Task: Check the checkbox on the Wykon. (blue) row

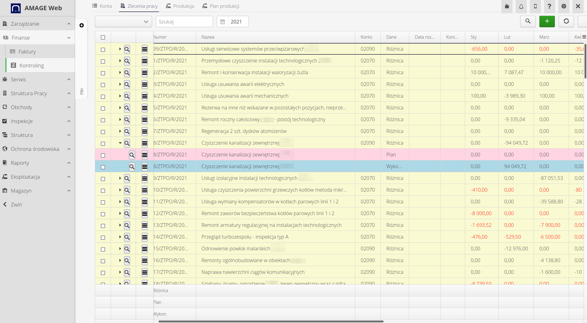Action: click(103, 166)
